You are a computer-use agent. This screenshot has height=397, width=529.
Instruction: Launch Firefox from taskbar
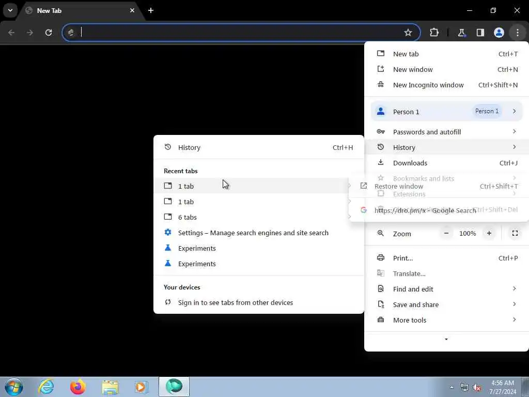click(x=77, y=387)
